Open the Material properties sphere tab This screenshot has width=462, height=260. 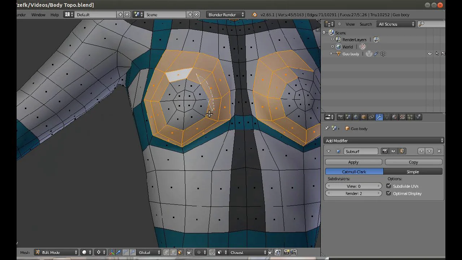point(395,117)
